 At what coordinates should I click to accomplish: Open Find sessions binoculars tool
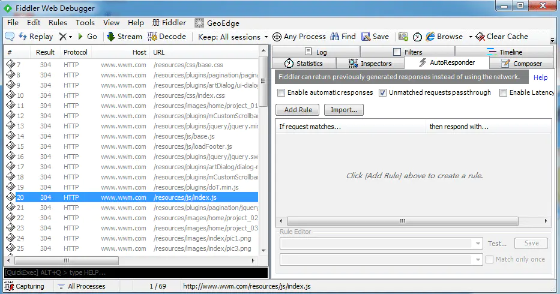pyautogui.click(x=335, y=37)
